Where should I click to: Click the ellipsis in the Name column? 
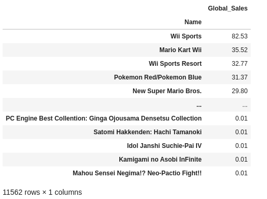tap(199, 106)
